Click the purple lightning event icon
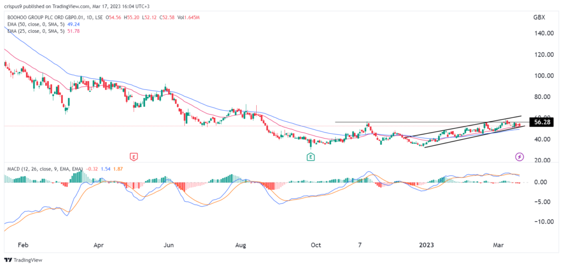 (x=520, y=156)
